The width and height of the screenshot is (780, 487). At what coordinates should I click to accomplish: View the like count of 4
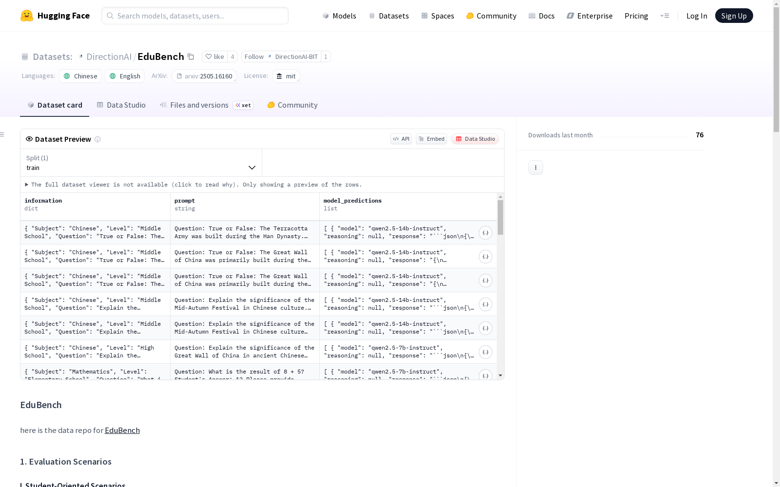(233, 56)
